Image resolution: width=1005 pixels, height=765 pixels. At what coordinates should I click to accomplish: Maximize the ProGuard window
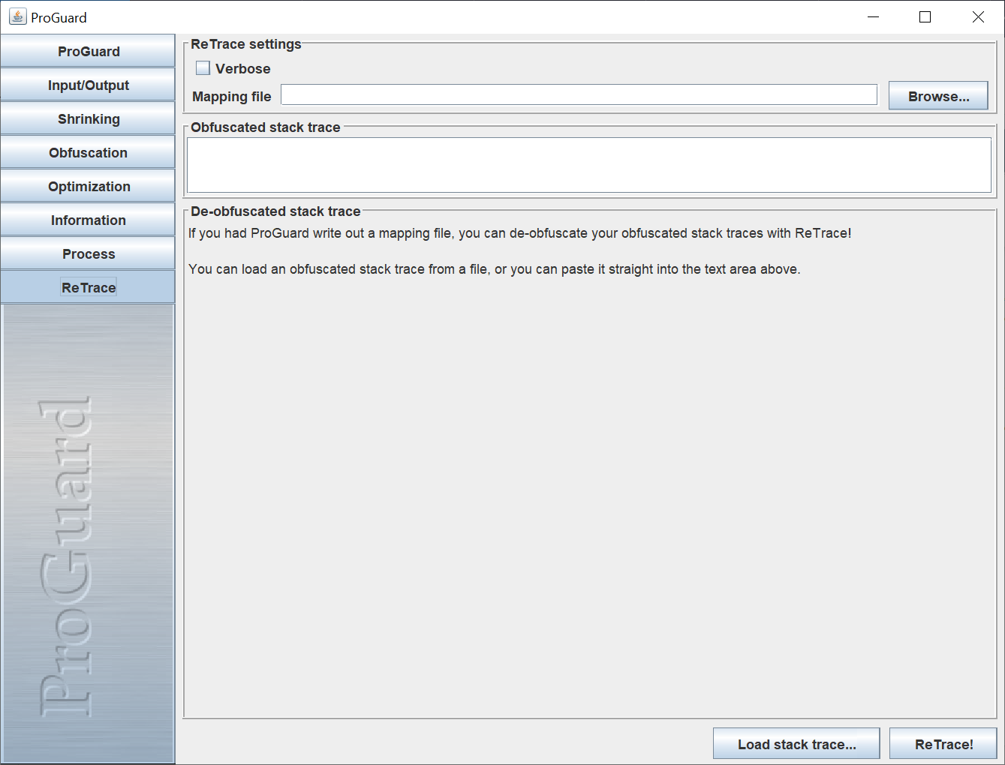point(925,16)
